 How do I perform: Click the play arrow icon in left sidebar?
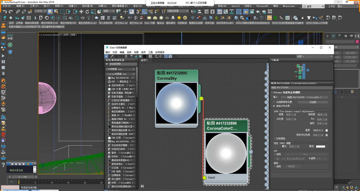pyautogui.click(x=3, y=56)
